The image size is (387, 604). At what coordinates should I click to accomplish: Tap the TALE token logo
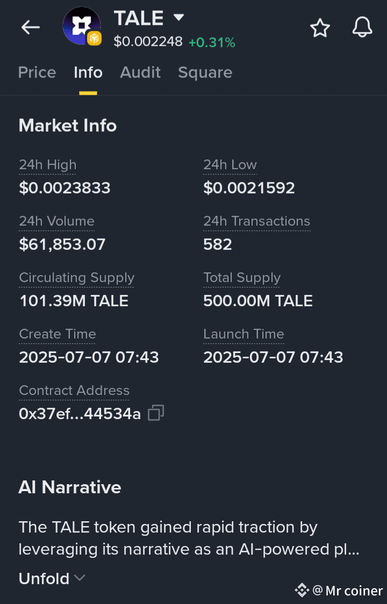(x=82, y=26)
